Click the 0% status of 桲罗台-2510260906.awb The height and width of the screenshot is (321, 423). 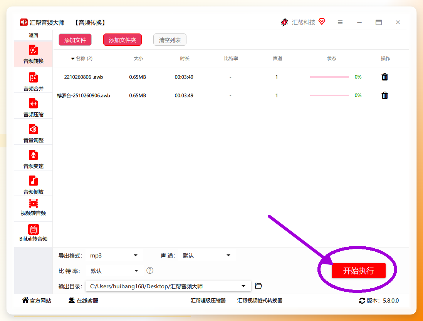click(358, 95)
